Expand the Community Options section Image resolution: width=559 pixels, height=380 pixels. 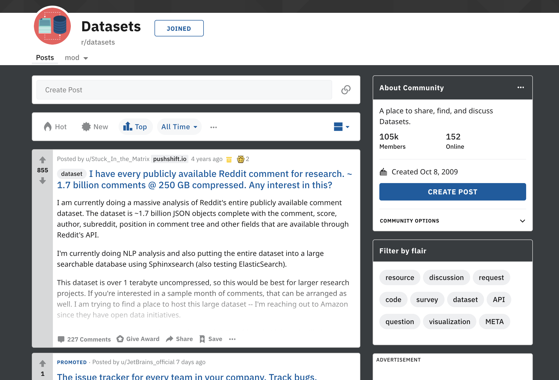pos(452,221)
